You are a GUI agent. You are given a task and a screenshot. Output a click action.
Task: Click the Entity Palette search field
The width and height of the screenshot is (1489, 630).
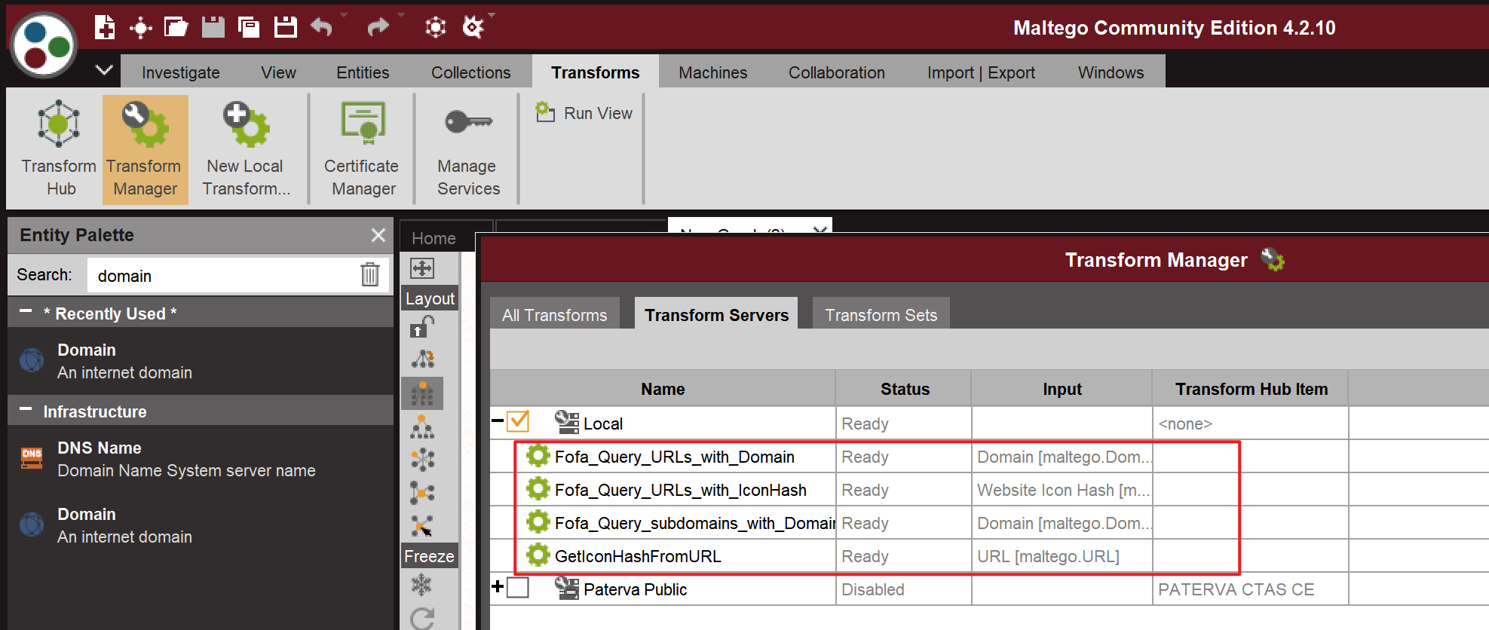point(223,275)
